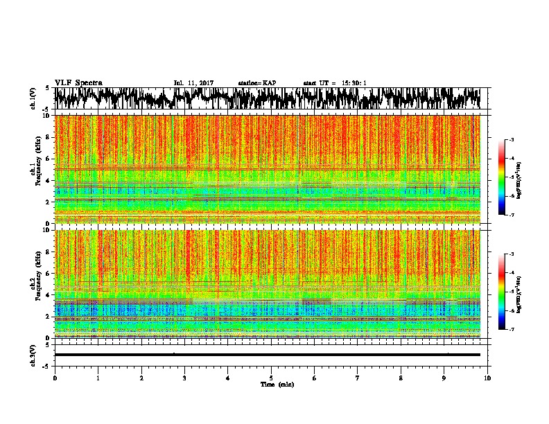Click the "6" kHz tick on ch.2 frequency axis
Viewport: 549px width, 424px height.
pos(49,274)
